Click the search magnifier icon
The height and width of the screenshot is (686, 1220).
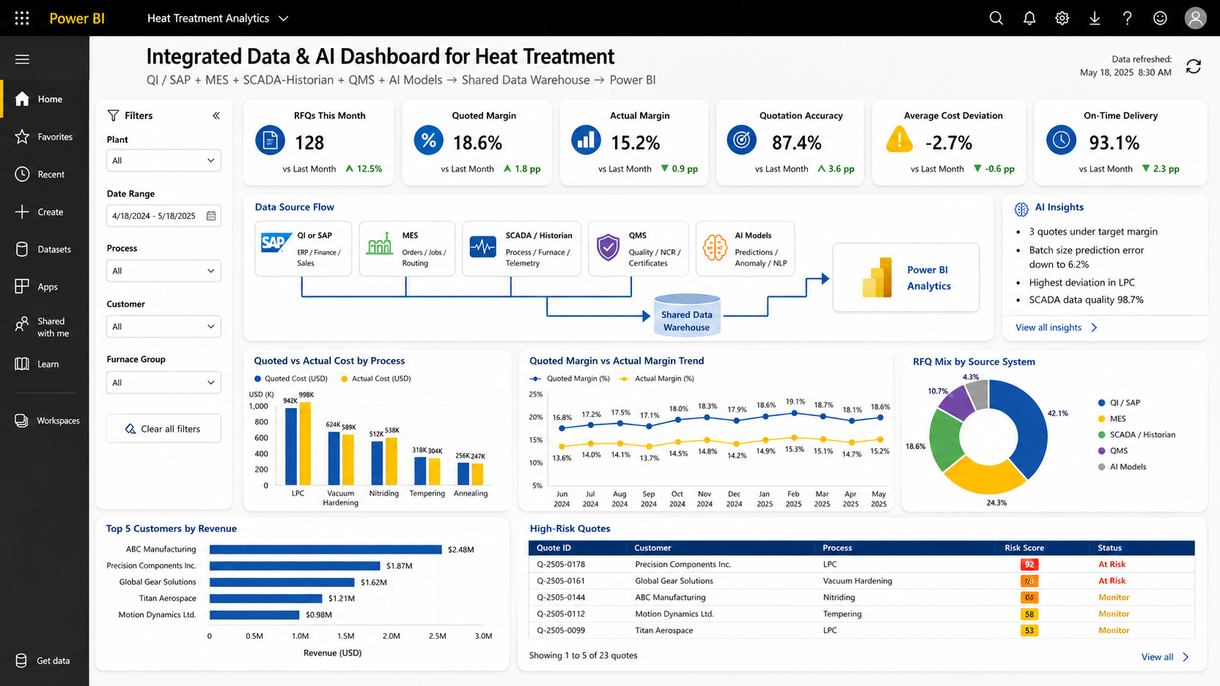[996, 18]
